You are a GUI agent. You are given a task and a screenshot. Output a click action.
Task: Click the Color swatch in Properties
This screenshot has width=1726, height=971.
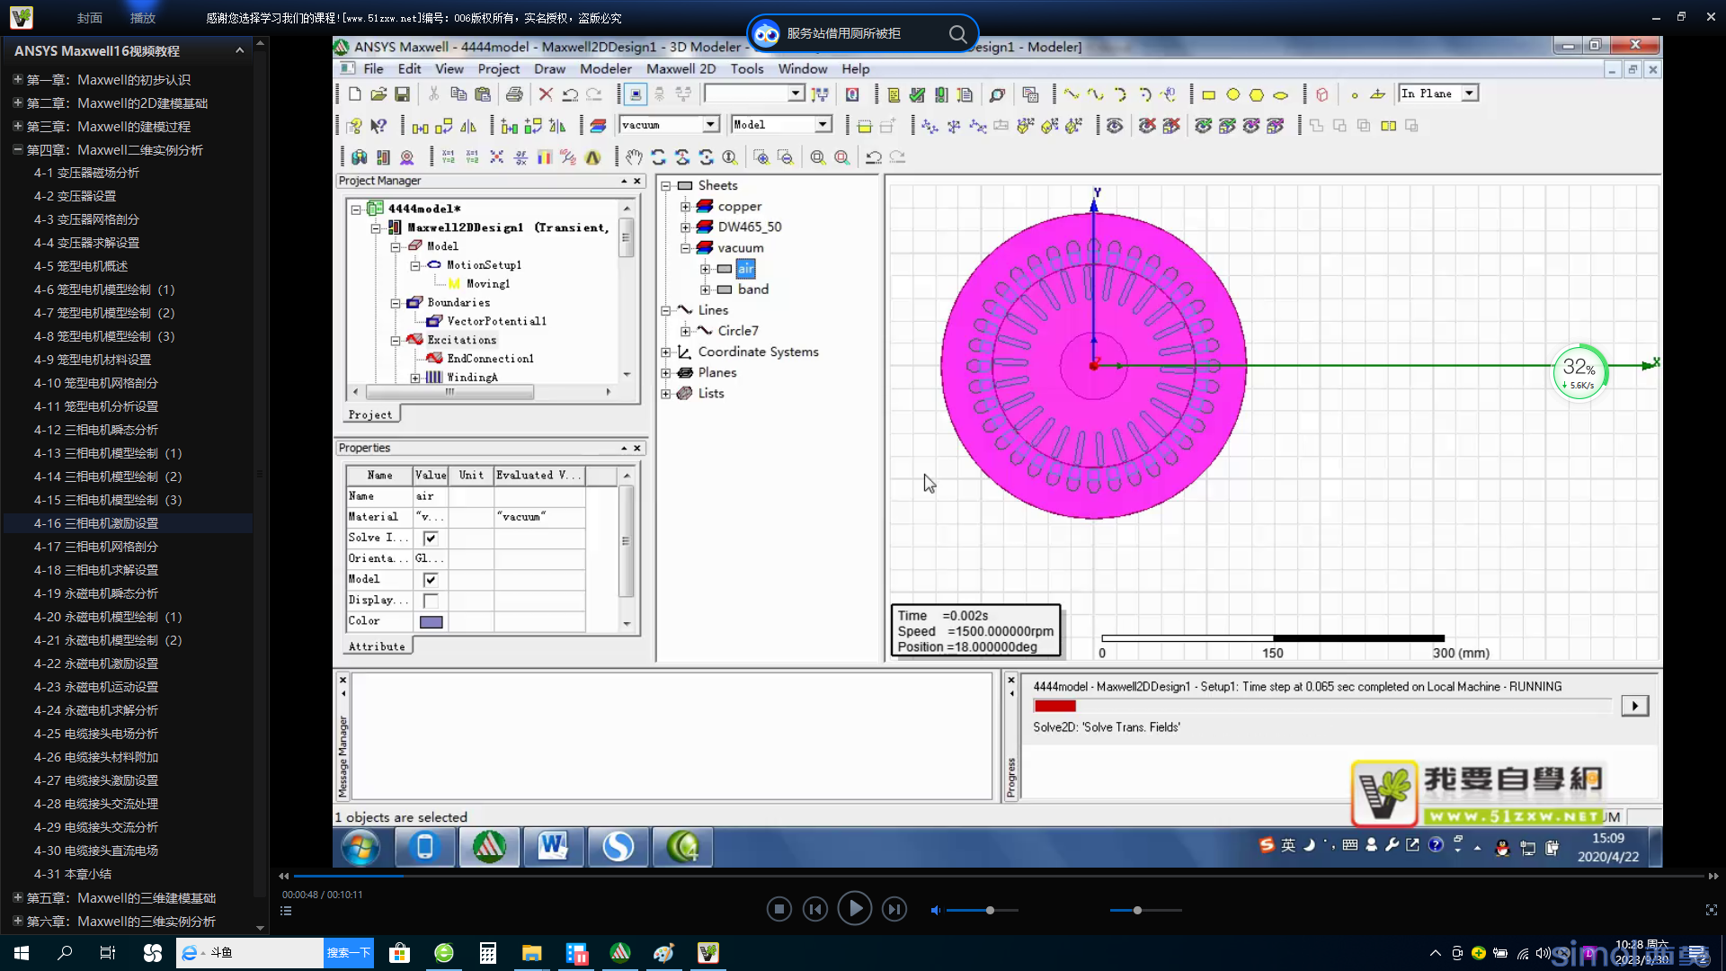point(431,622)
